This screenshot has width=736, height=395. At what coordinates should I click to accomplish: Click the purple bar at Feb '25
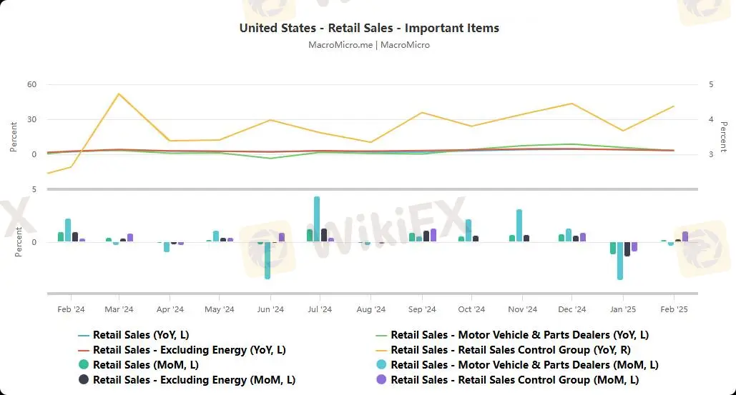pos(685,236)
